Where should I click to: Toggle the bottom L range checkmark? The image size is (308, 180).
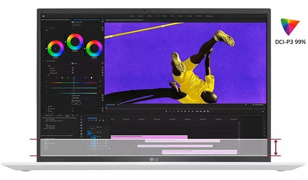pyautogui.click(x=100, y=92)
